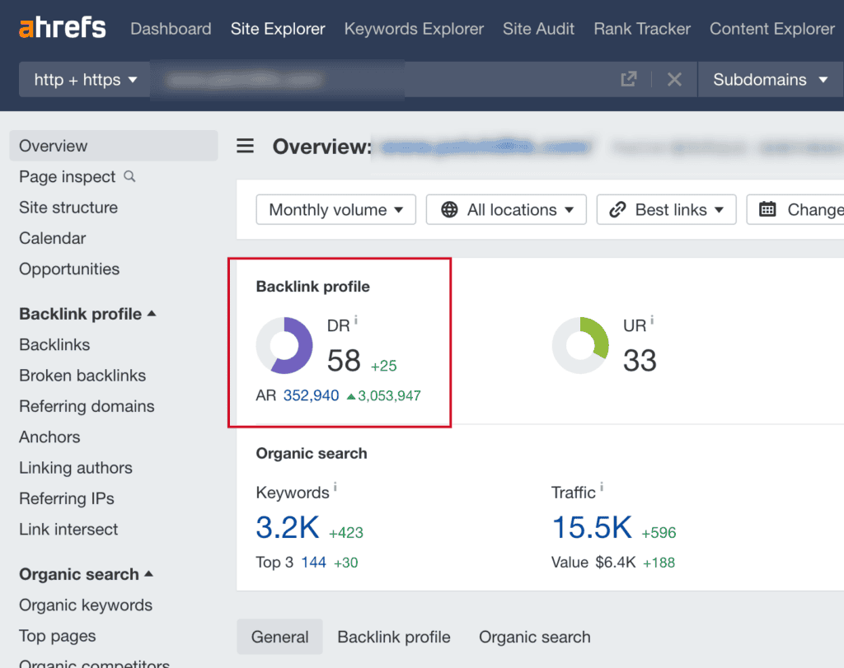The width and height of the screenshot is (844, 668).
Task: Click the +423 keywords change value
Action: 346,532
